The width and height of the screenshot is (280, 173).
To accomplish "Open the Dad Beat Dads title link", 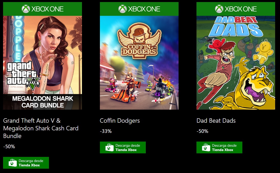I will click(x=216, y=121).
